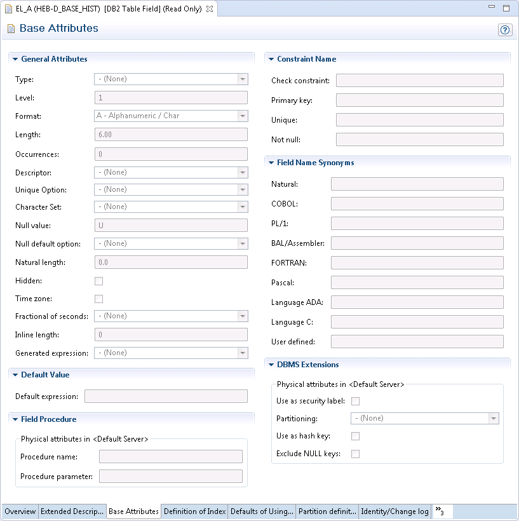Open the Partitioning dropdown
The width and height of the screenshot is (519, 521).
(x=493, y=418)
